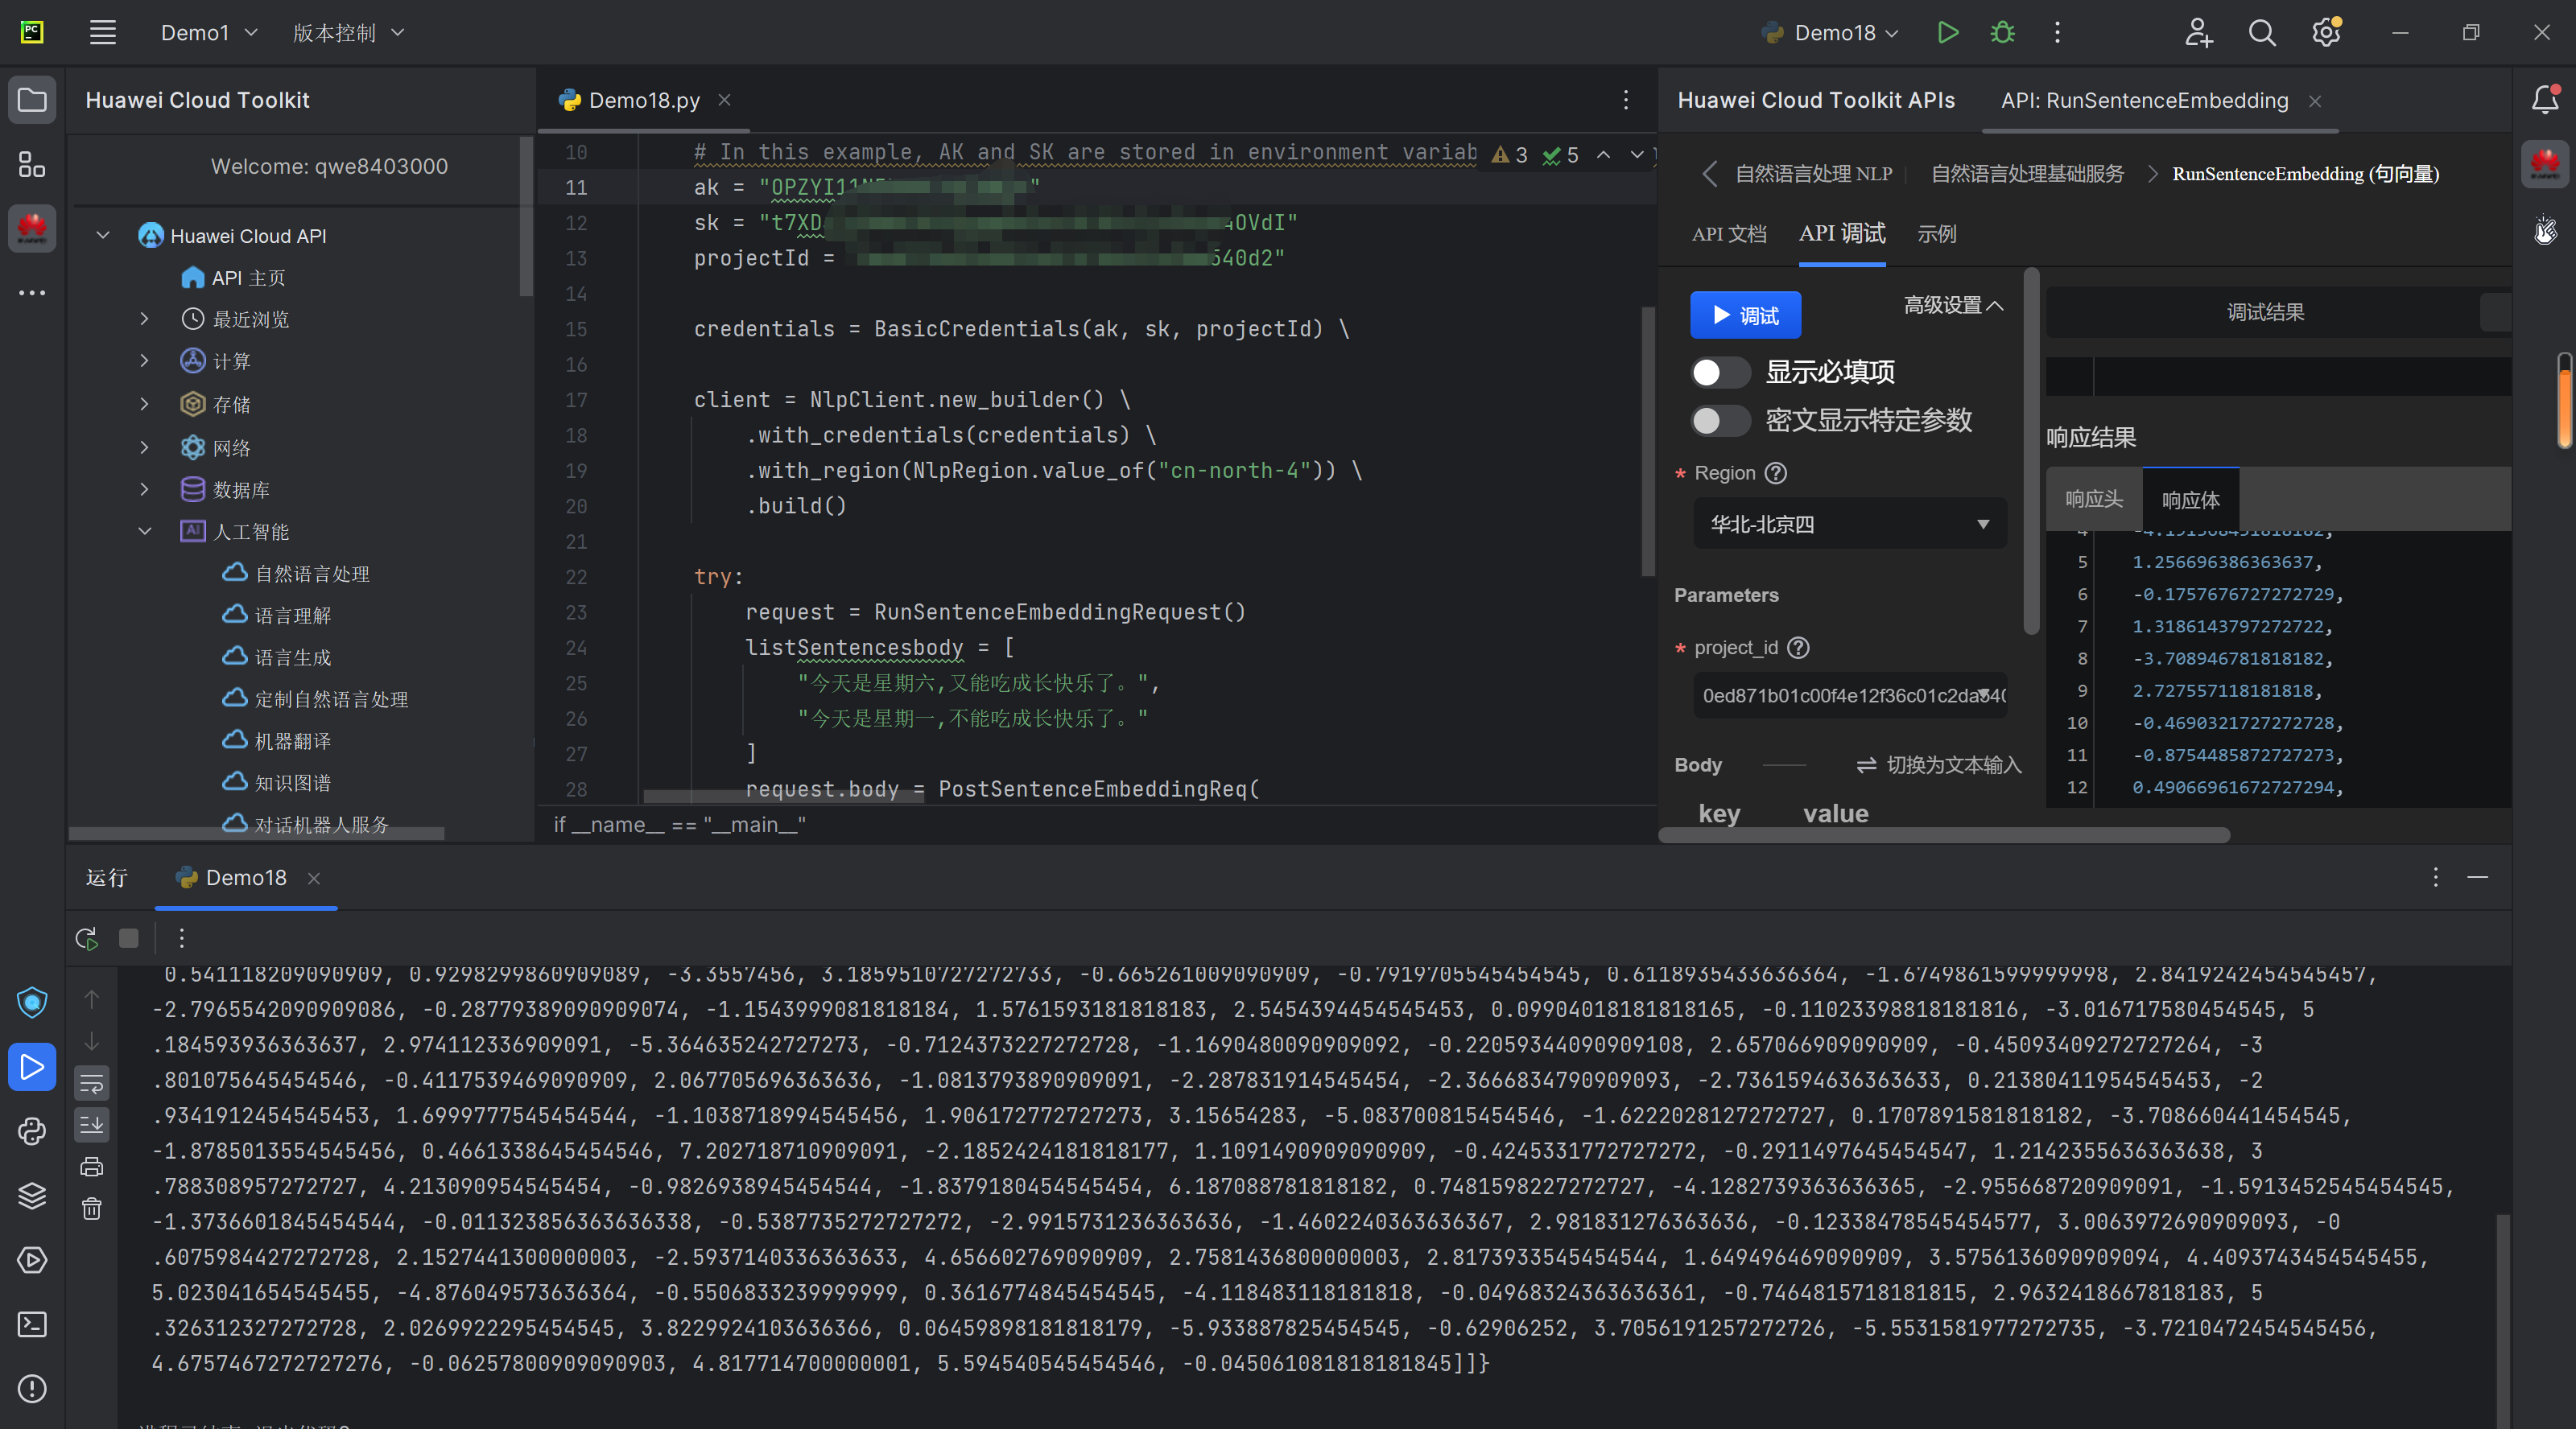Screen dimensions: 2576x1429
Task: Click the blue 调试 button
Action: tap(1745, 315)
